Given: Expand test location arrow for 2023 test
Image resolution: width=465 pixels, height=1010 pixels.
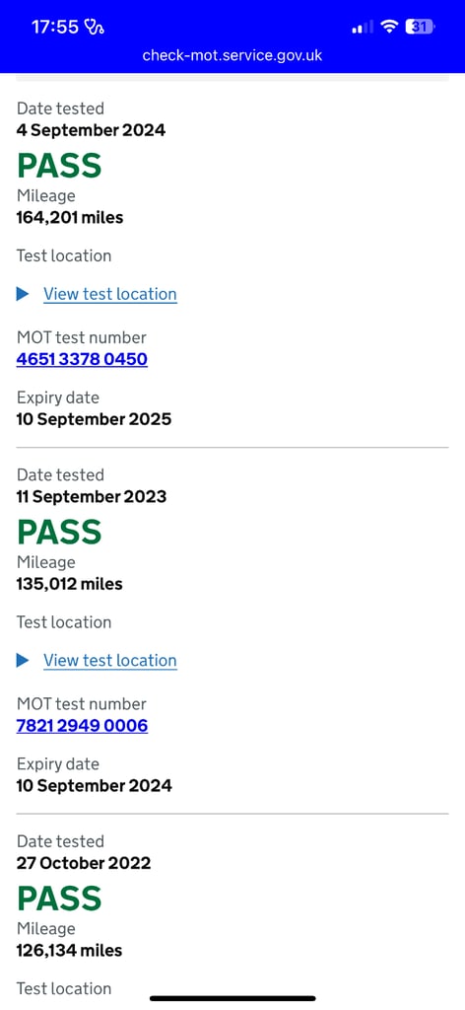Looking at the screenshot, I should pyautogui.click(x=24, y=660).
